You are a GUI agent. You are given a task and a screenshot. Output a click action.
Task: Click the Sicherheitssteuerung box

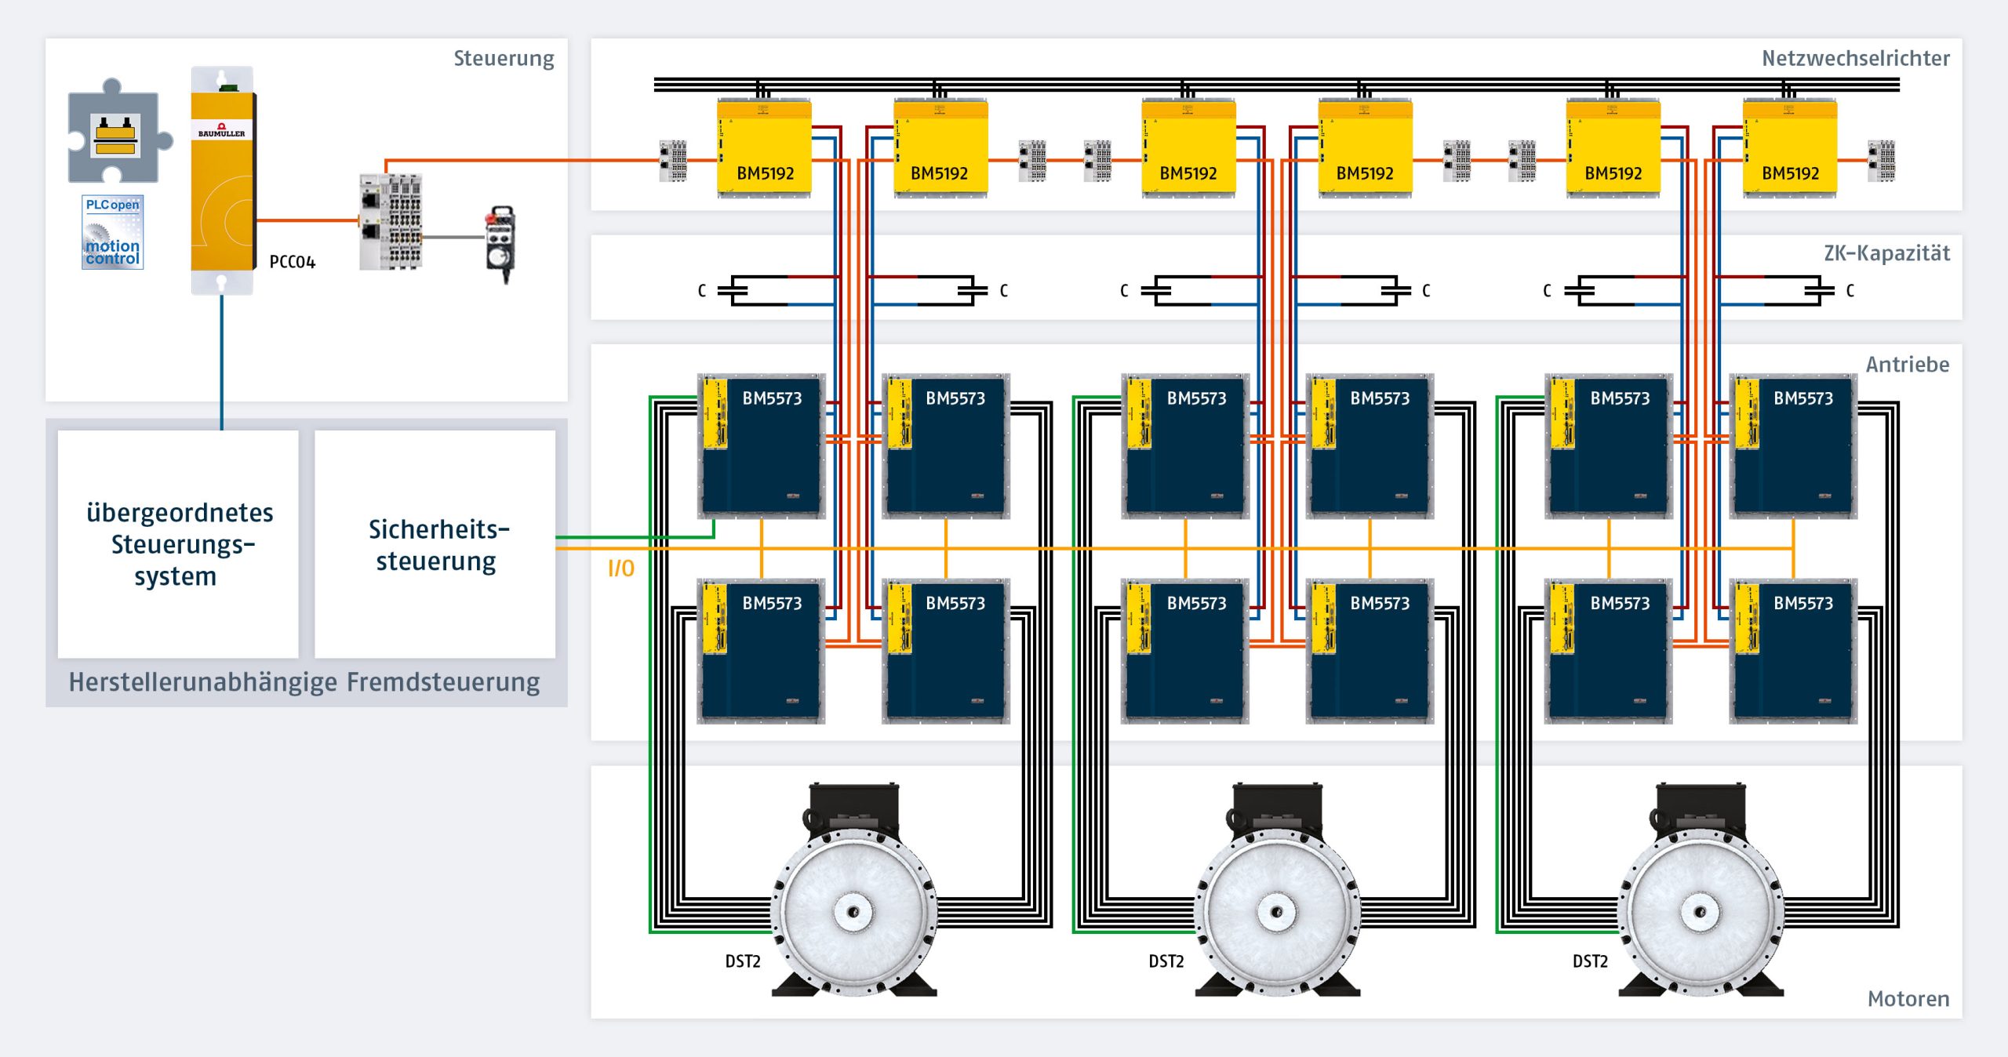(435, 544)
